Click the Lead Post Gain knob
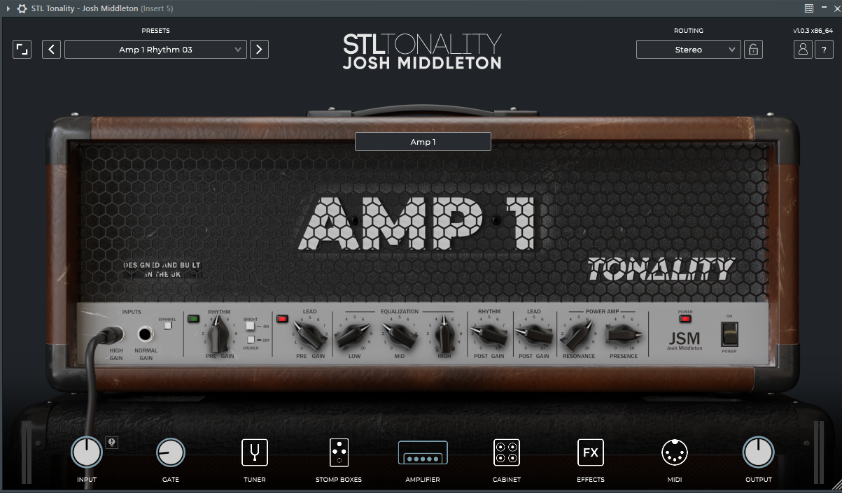 pyautogui.click(x=534, y=335)
